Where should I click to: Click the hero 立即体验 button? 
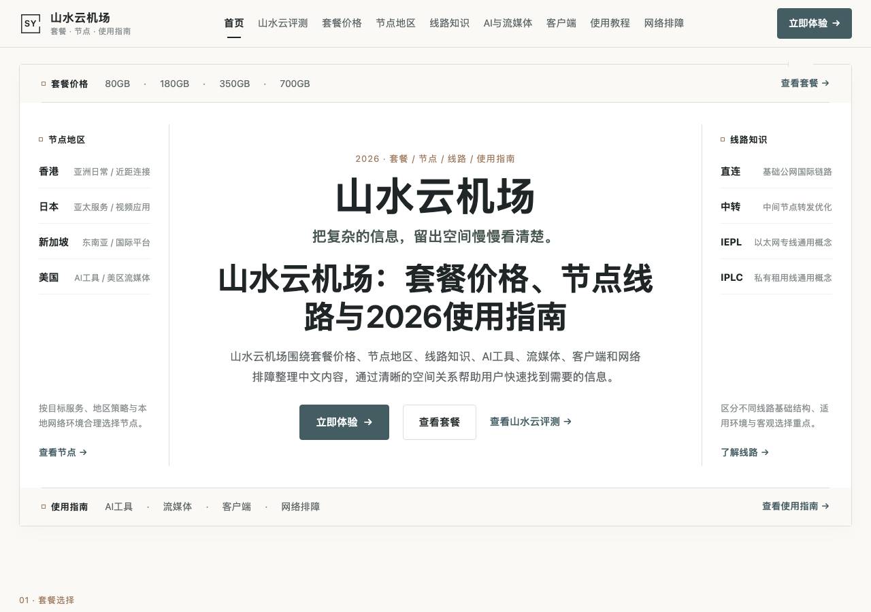(344, 422)
